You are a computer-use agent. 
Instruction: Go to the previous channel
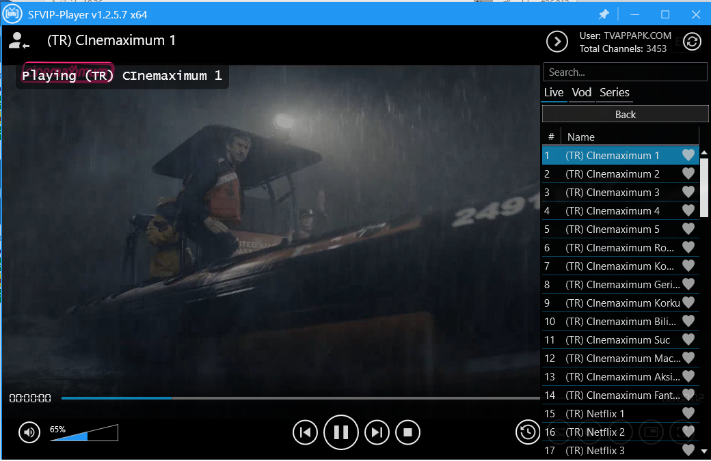305,432
